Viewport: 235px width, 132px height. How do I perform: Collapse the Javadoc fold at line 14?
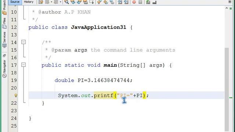click(23, 42)
